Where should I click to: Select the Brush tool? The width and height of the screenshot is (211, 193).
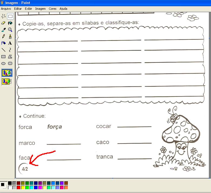point(10,36)
